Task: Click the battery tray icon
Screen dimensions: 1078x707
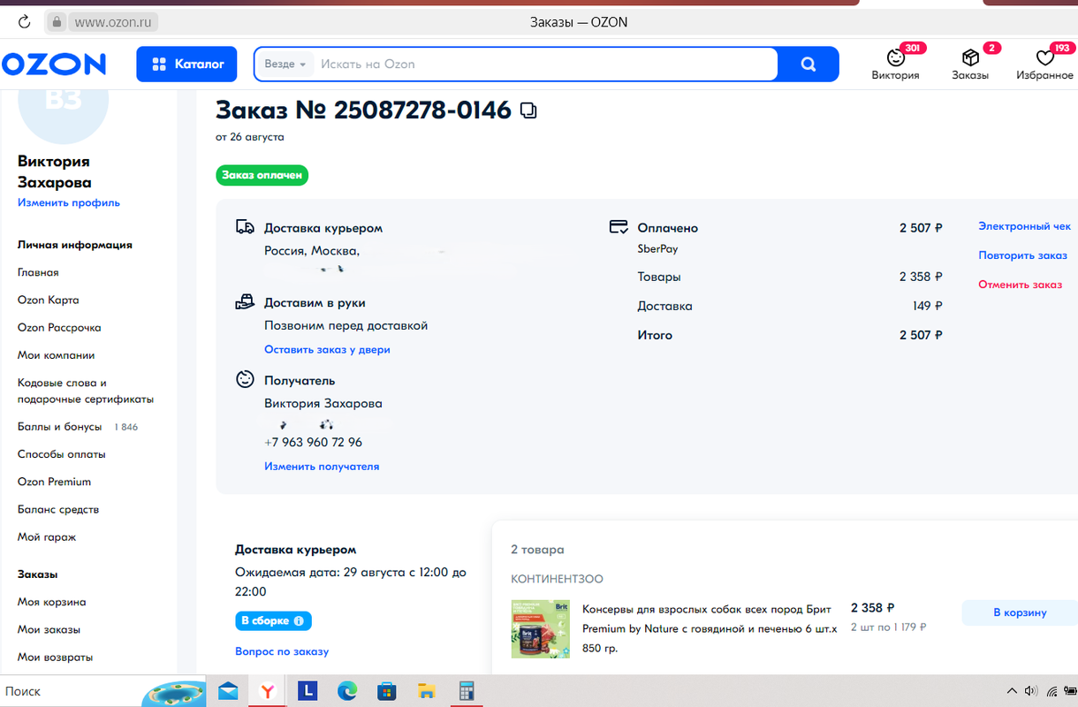Action: point(1072,691)
